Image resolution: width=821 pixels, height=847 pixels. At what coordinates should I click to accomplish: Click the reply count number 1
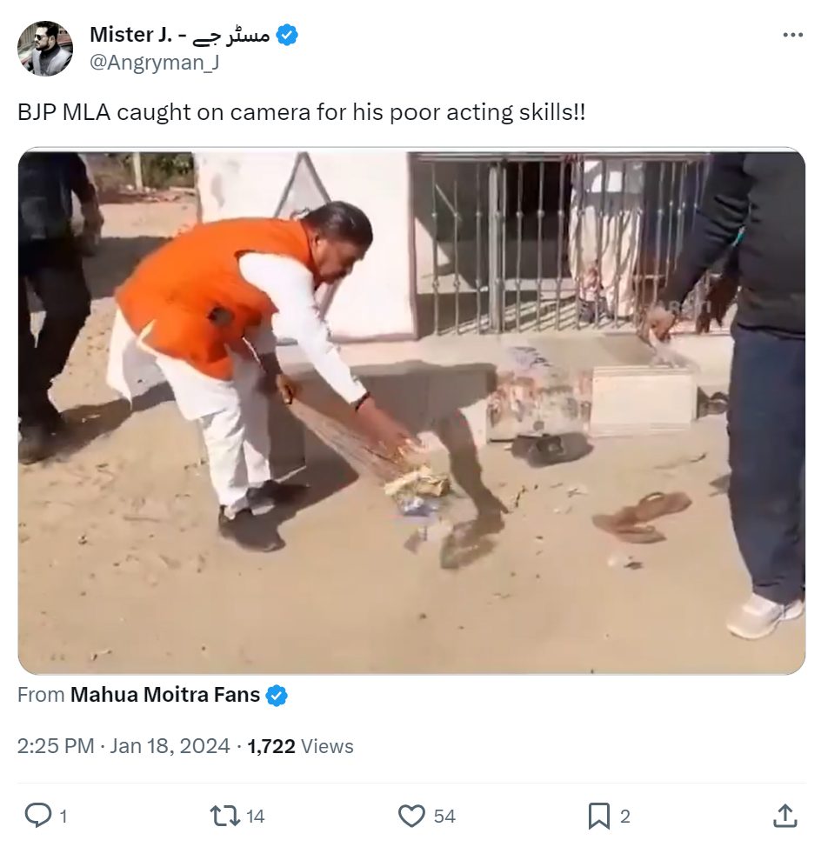[x=63, y=817]
